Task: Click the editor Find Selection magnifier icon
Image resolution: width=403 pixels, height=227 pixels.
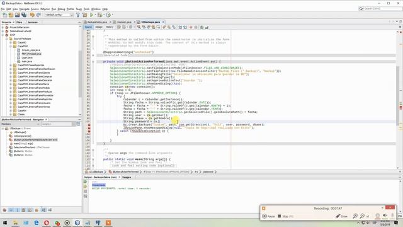Action: coord(139,27)
